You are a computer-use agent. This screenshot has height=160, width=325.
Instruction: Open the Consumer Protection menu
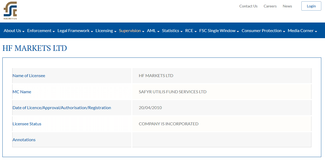tap(263, 31)
